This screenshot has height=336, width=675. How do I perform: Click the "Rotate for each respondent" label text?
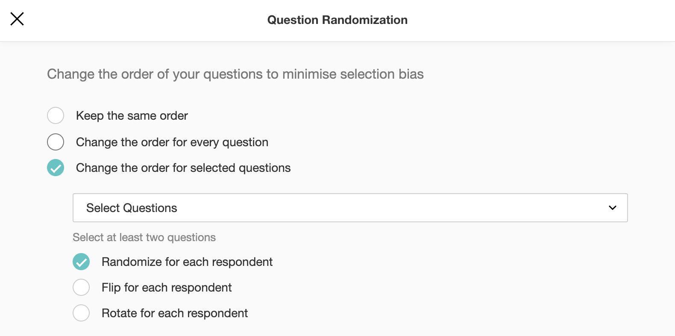point(174,313)
